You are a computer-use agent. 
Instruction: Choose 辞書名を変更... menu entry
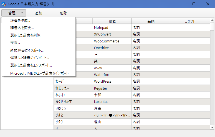point(39,28)
